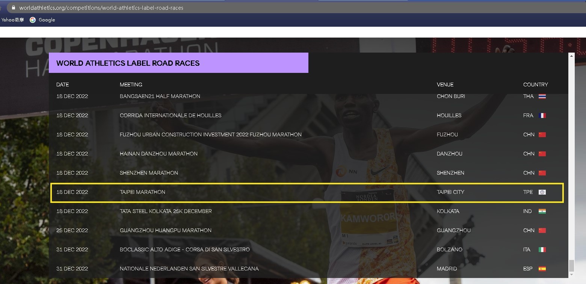Image resolution: width=586 pixels, height=284 pixels.
Task: Click date of Guangzhou Huangpu Marathon row
Action: pyautogui.click(x=72, y=230)
